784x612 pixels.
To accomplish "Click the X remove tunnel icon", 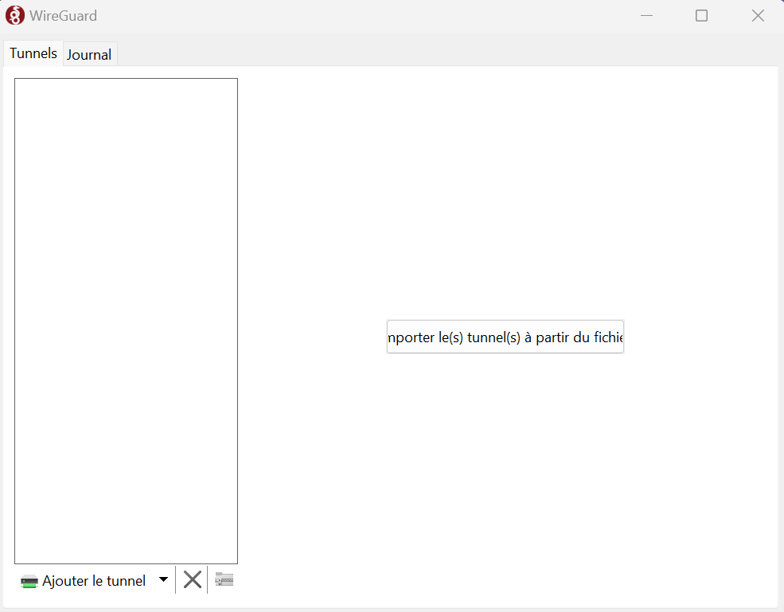I will [x=192, y=579].
